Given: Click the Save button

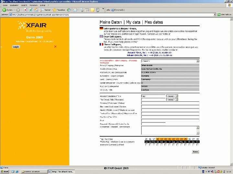Looking at the screenshot, I should [x=195, y=152].
